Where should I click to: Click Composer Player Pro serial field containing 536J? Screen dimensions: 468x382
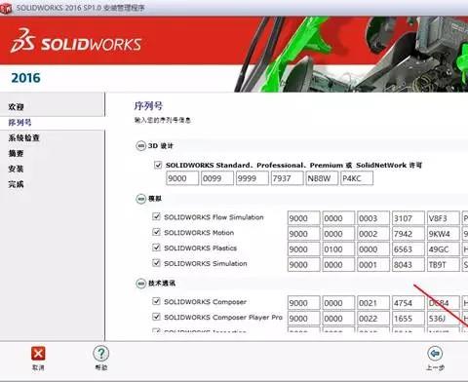pyautogui.click(x=444, y=319)
